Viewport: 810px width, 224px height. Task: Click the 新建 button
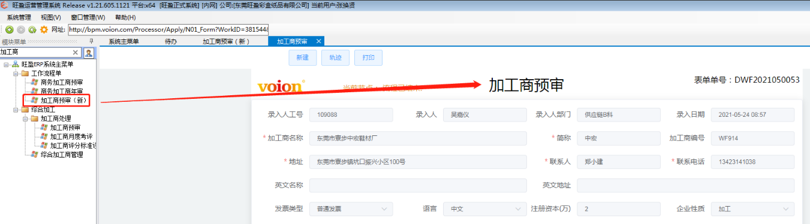[x=302, y=57]
